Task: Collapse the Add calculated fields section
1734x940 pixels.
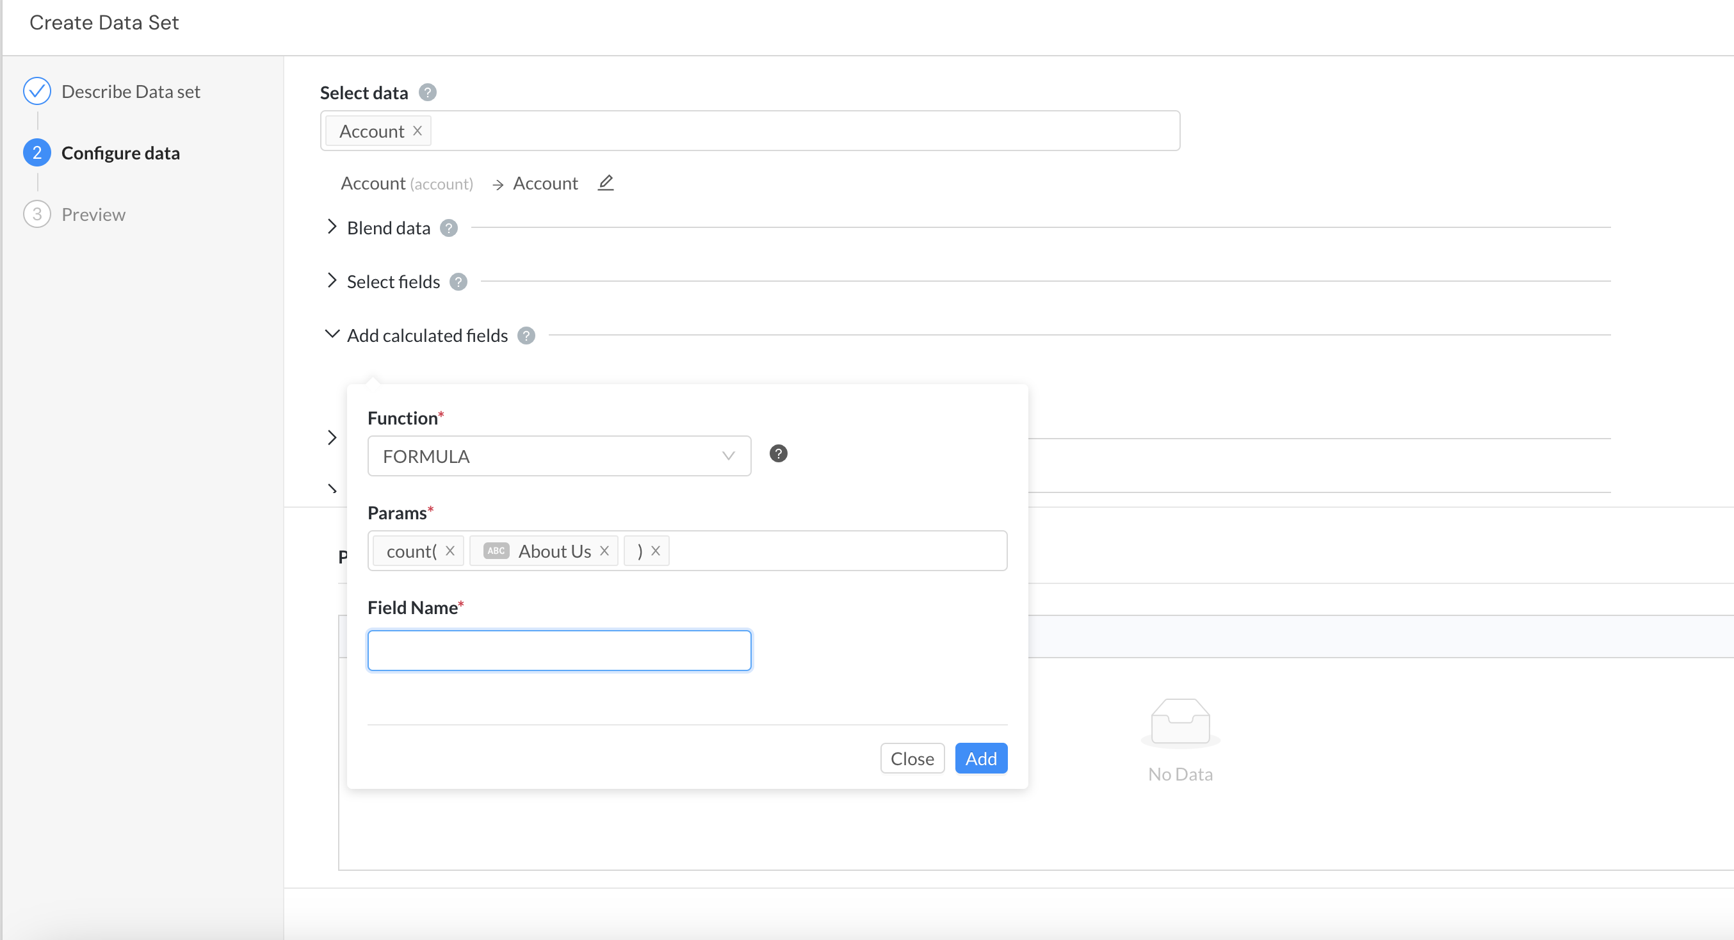Action: [332, 334]
